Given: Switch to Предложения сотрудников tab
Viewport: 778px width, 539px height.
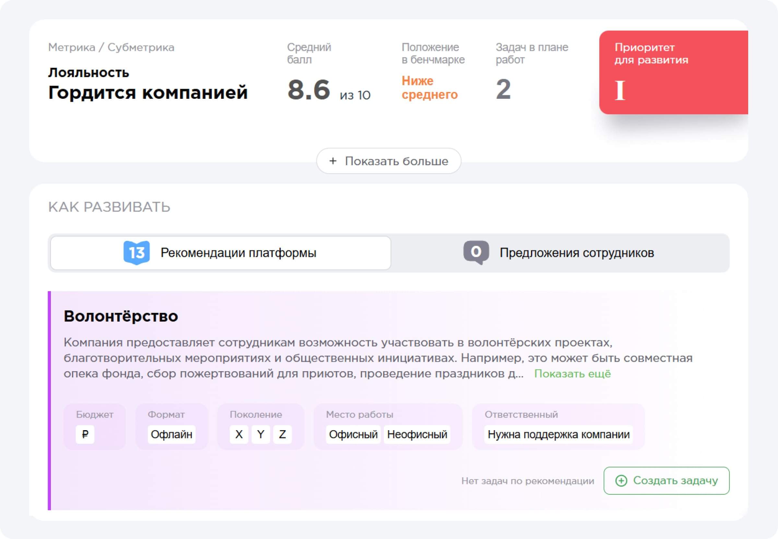Looking at the screenshot, I should coord(560,253).
